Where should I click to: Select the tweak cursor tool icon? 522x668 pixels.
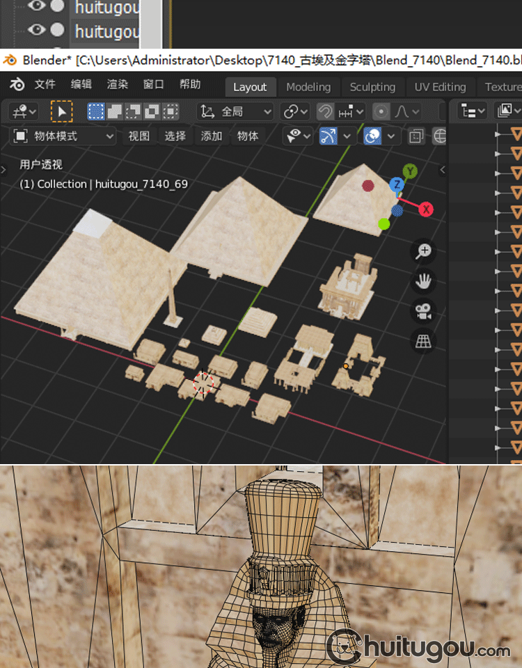click(62, 111)
